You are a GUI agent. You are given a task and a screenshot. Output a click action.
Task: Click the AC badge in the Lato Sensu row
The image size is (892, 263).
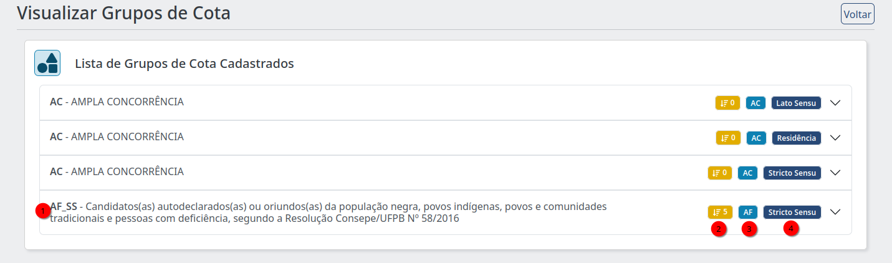coord(755,103)
